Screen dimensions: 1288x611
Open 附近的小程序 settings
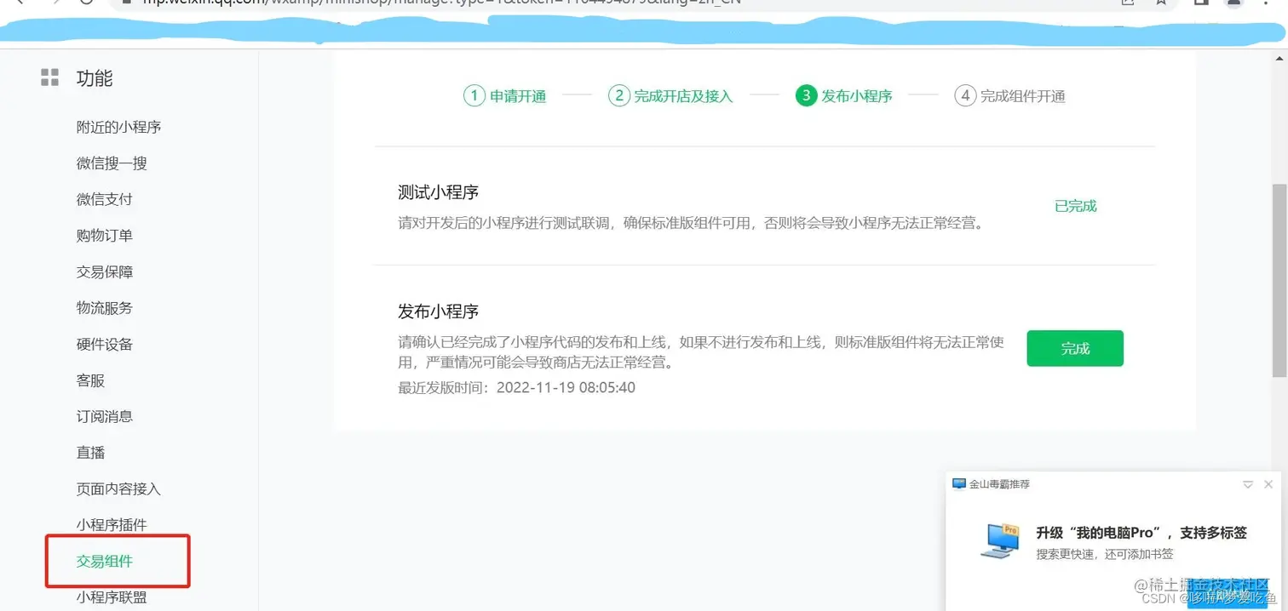pyautogui.click(x=118, y=126)
